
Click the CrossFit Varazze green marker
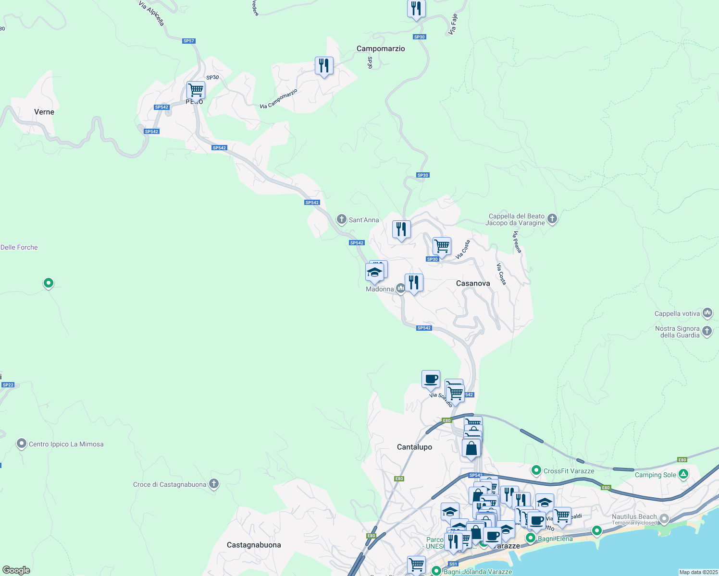535,470
